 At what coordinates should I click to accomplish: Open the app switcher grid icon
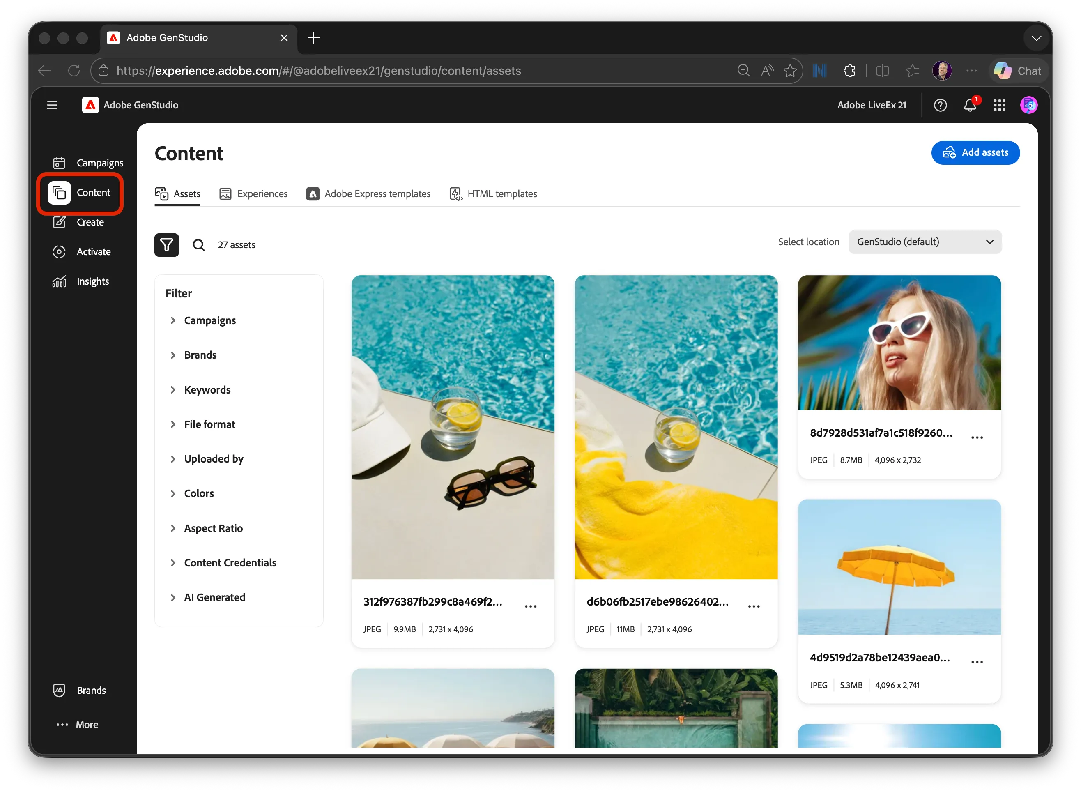click(x=1000, y=105)
